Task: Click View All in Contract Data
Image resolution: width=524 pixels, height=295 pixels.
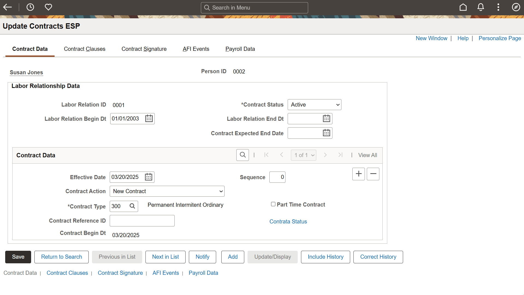Action: click(x=368, y=155)
